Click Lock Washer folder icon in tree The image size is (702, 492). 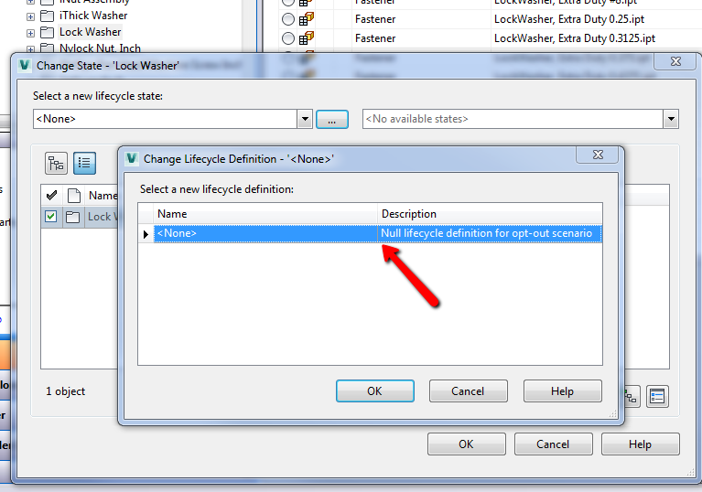click(47, 32)
